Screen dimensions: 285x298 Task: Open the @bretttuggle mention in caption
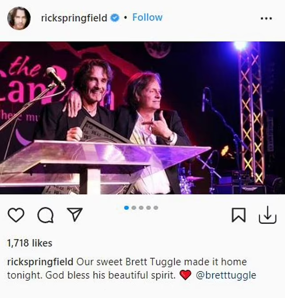point(226,275)
